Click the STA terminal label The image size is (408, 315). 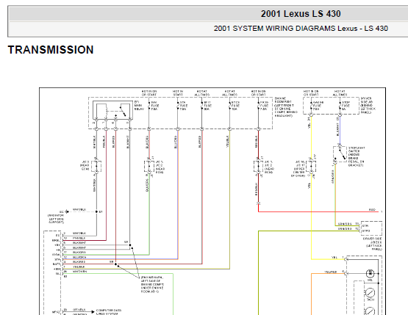pyautogui.click(x=57, y=259)
